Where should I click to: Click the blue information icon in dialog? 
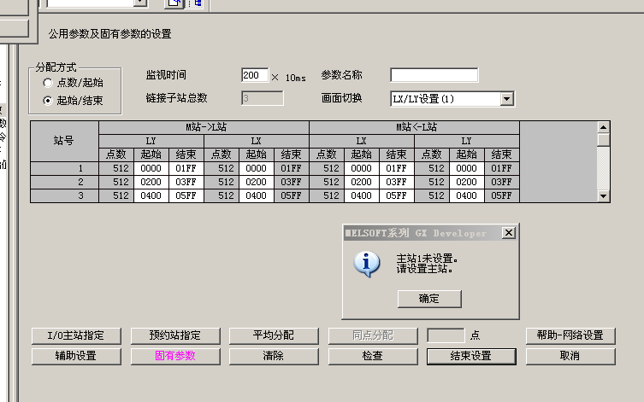[368, 264]
